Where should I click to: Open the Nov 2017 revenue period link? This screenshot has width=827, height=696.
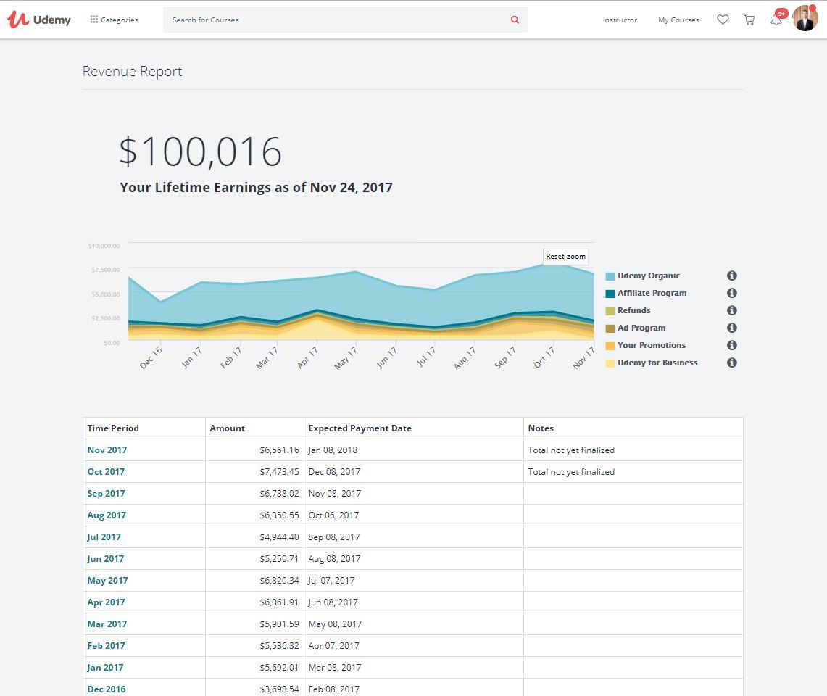[x=107, y=449]
